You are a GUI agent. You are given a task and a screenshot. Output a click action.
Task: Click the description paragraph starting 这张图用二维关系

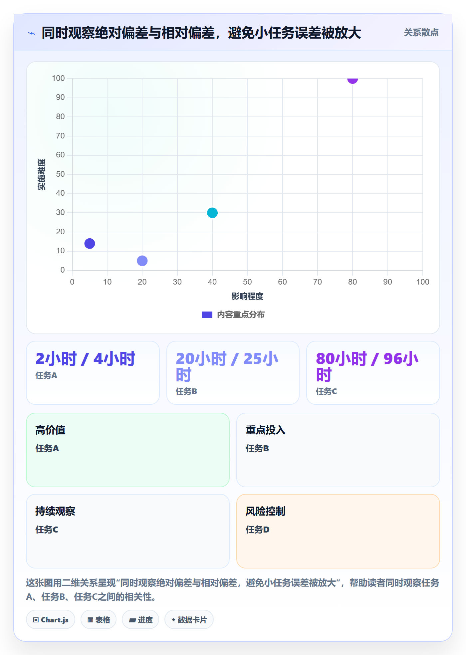[233, 590]
